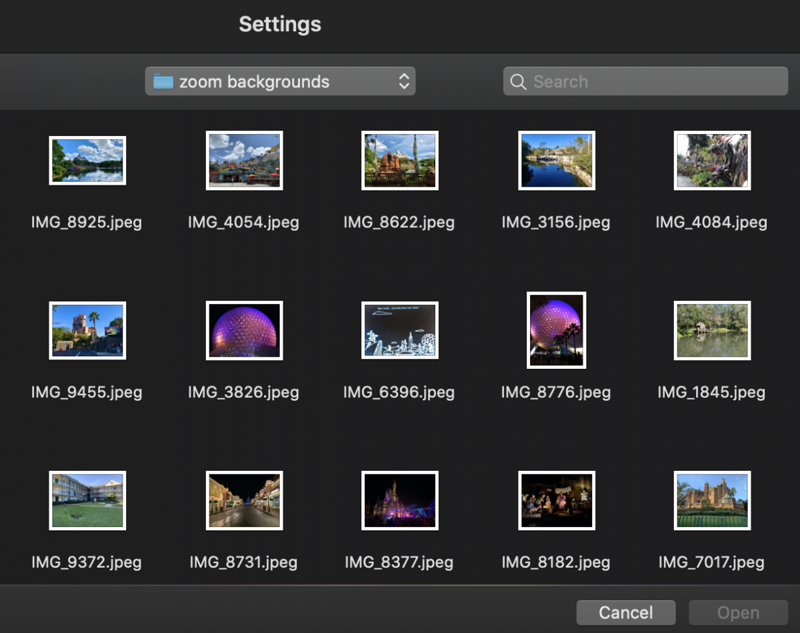Screen dimensions: 800x633
Task: Select the IMG_8925.jpeg thumbnail
Action: [x=87, y=160]
